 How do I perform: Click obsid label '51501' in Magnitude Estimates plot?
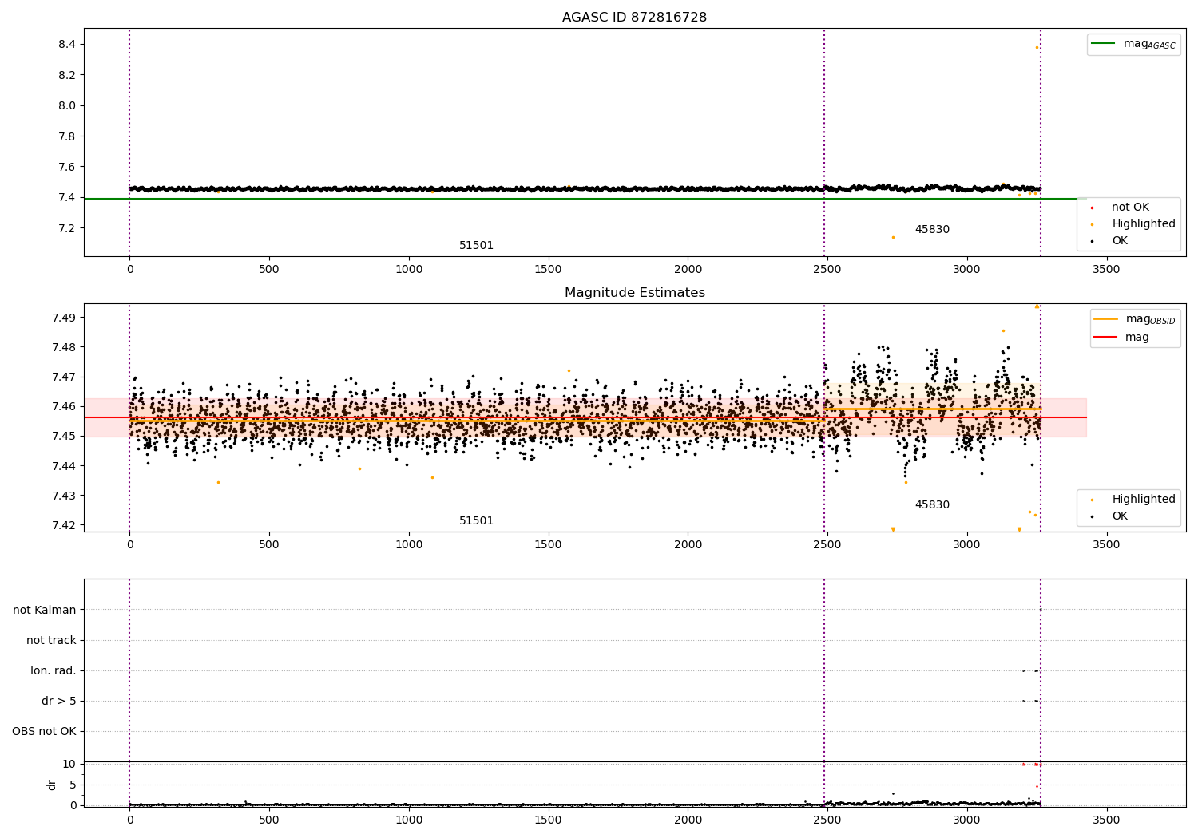[476, 520]
